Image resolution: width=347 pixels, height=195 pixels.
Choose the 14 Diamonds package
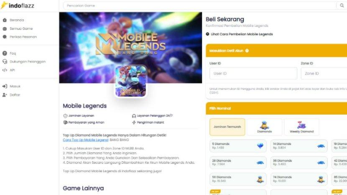pos(299,146)
